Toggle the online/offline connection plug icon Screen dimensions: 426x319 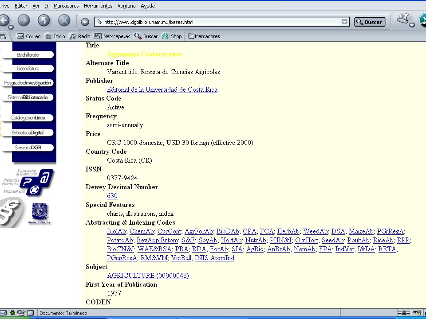point(404,313)
